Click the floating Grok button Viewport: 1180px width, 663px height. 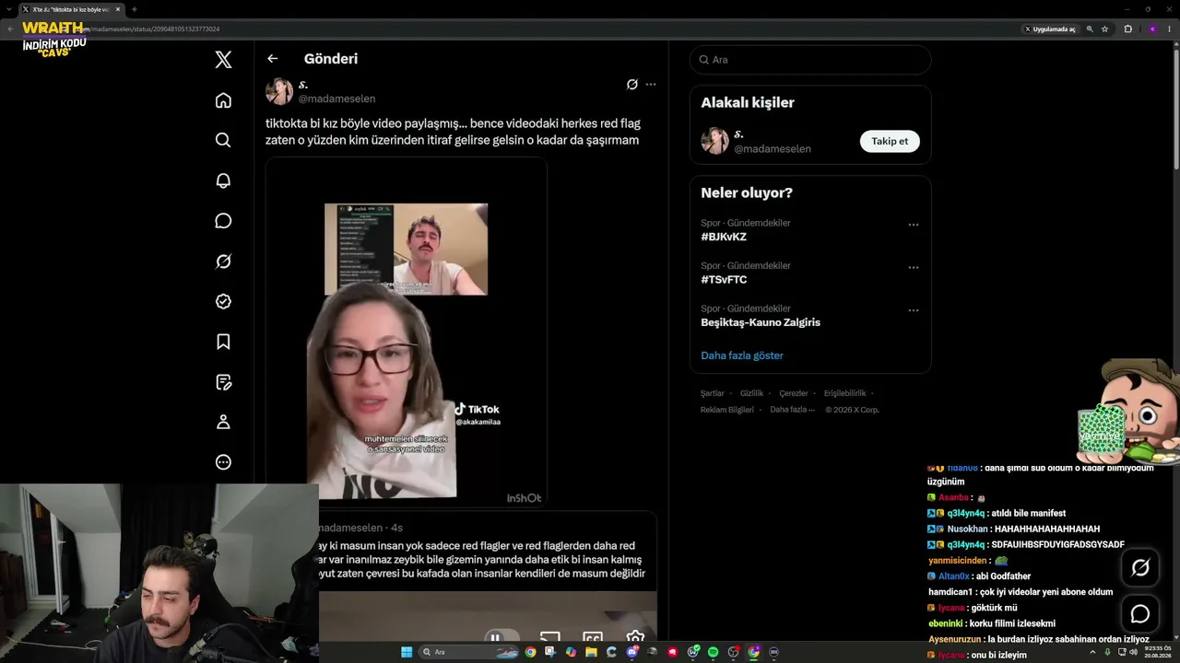(x=1140, y=568)
